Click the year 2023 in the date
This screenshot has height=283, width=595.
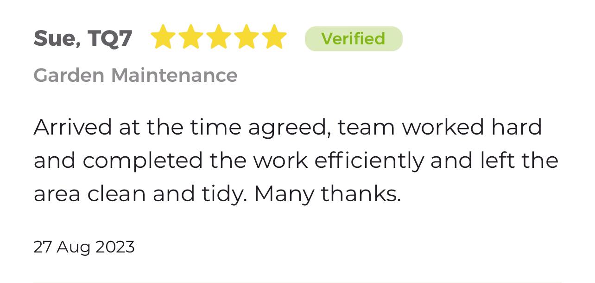tap(115, 246)
